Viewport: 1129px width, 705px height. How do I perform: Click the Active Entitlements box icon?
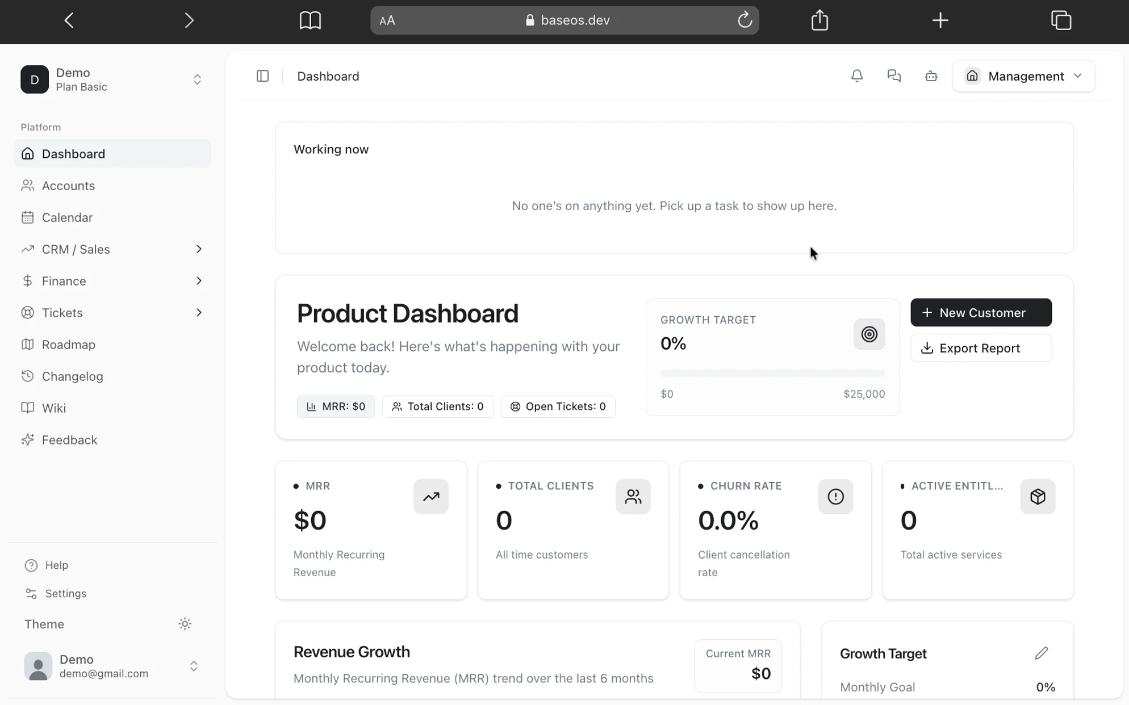(x=1038, y=497)
